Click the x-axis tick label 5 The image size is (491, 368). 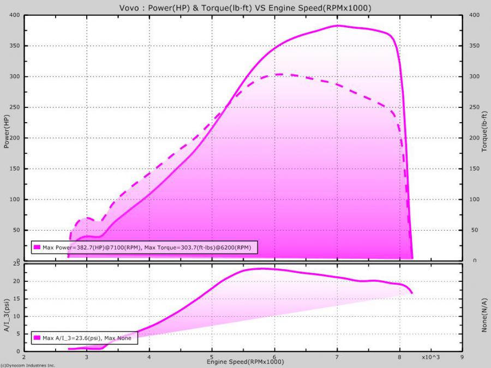point(212,358)
